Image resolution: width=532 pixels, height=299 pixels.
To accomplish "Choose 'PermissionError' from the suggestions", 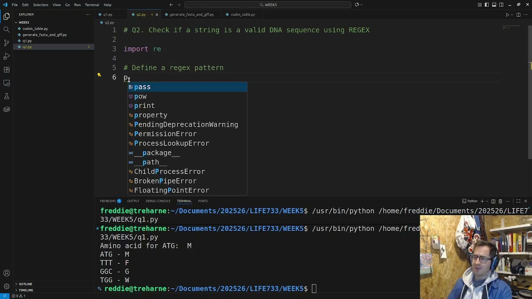I will point(187,134).
